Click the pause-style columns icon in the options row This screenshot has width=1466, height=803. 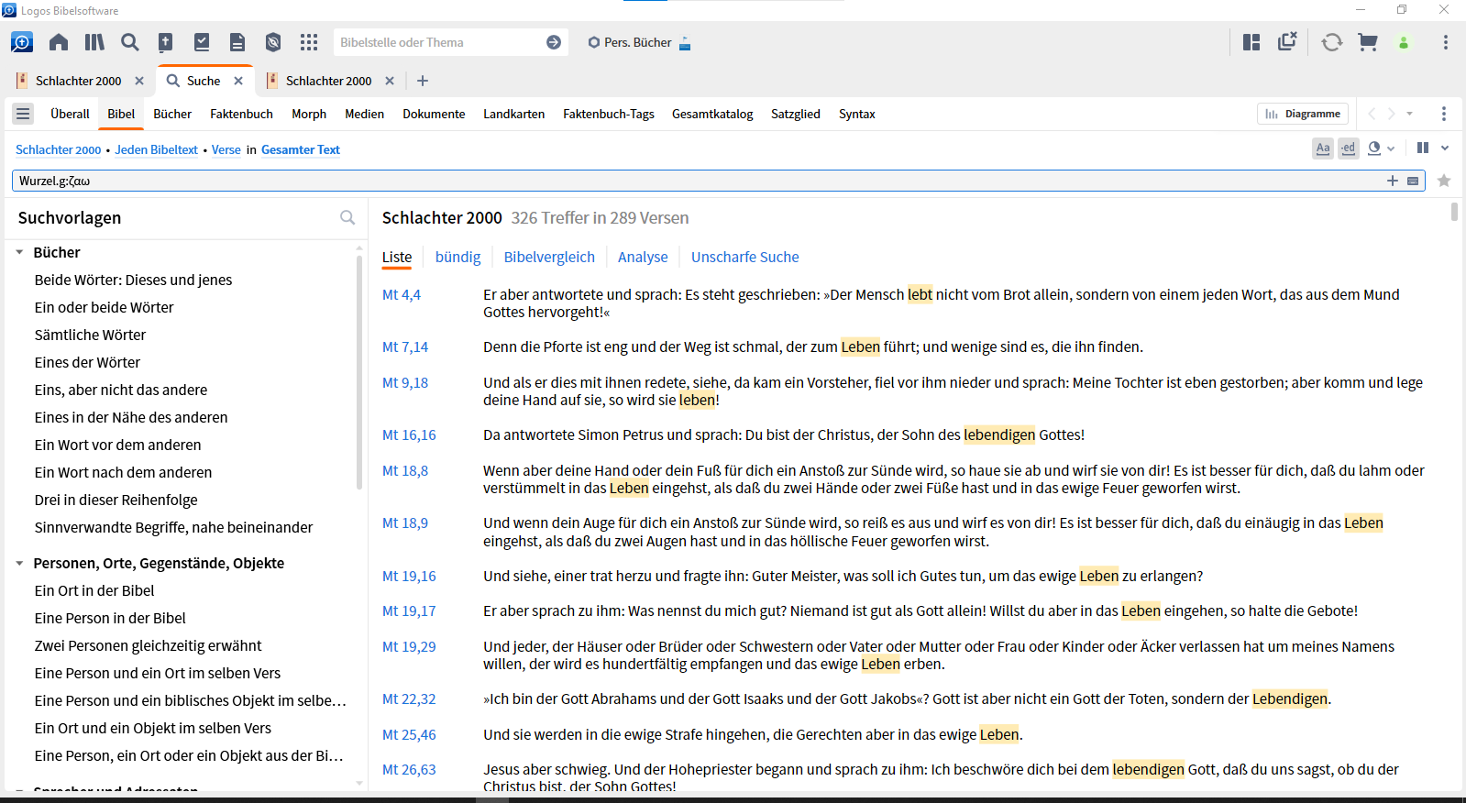[x=1423, y=148]
